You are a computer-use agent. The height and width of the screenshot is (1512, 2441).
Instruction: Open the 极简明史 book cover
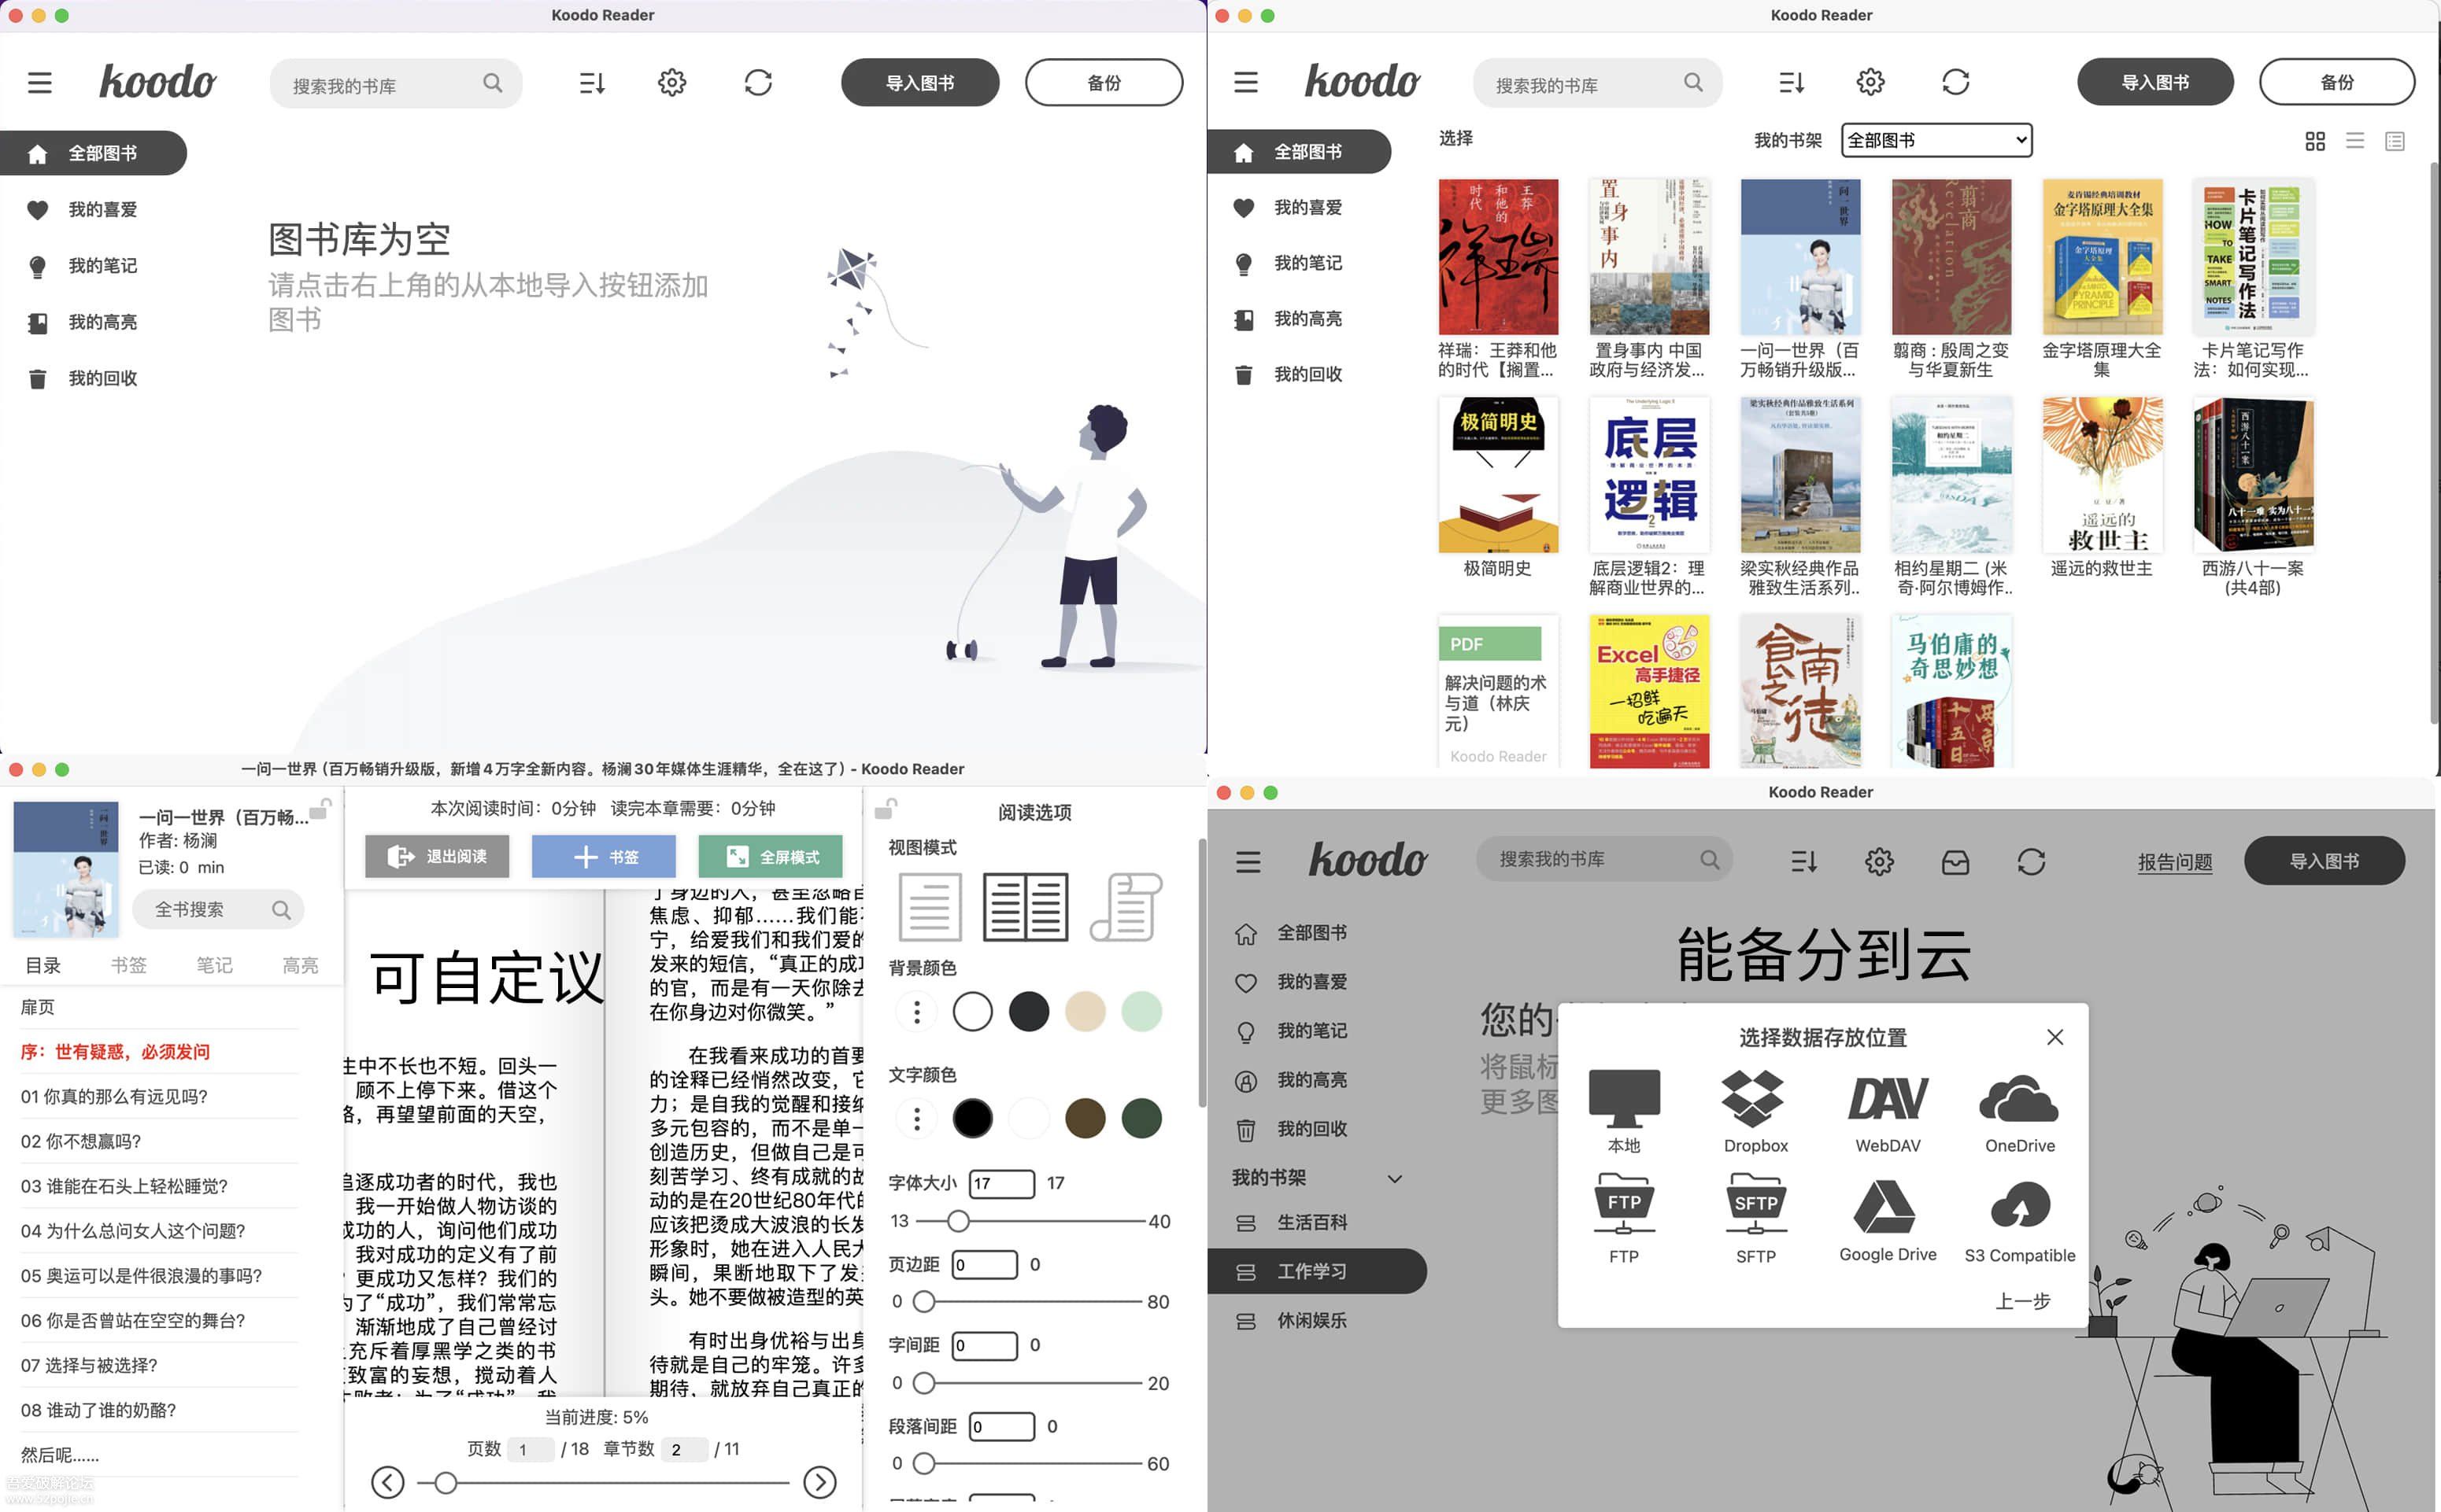[x=1498, y=475]
